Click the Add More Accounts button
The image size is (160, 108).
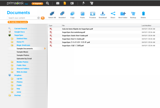(18, 22)
